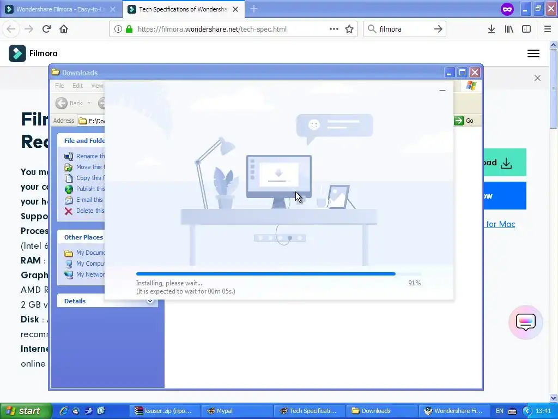
Task: Open Edit menu in Downloads window
Action: tap(77, 86)
